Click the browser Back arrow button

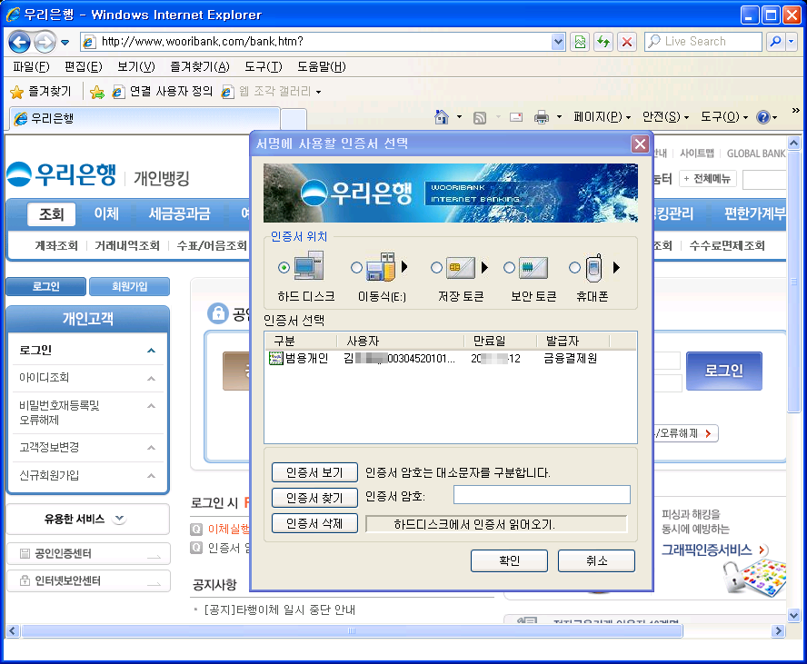tap(20, 42)
